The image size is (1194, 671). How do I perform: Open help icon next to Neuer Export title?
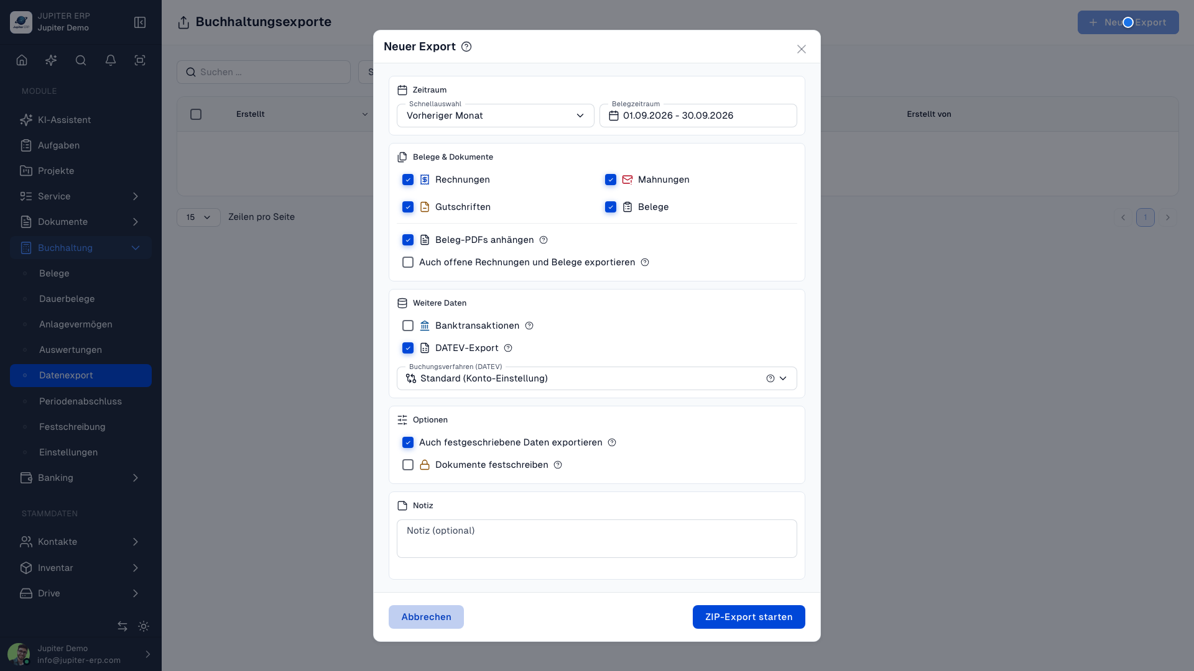pyautogui.click(x=466, y=47)
